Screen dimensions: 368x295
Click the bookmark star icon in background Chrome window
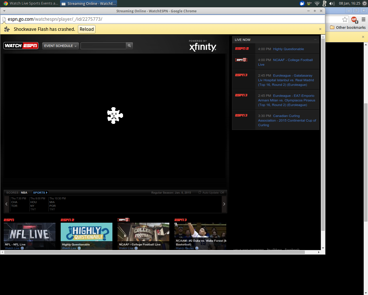click(x=345, y=19)
